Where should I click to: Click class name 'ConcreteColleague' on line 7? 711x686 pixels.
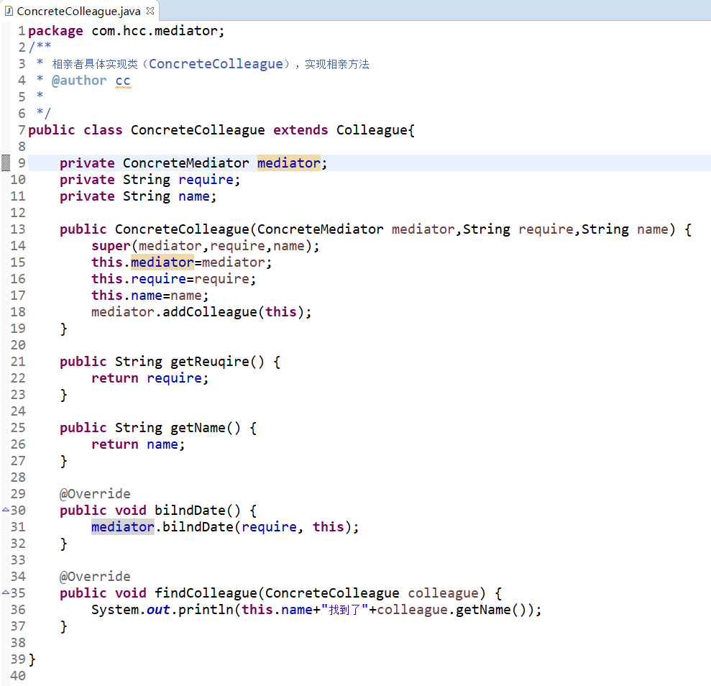click(x=198, y=130)
